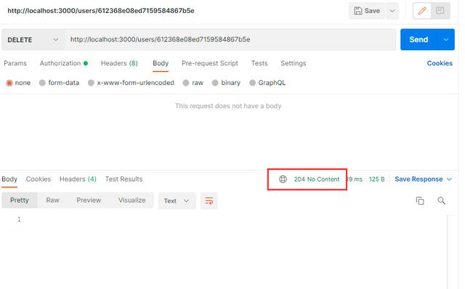Select the binary body option
This screenshot has width=465, height=289.
(215, 83)
